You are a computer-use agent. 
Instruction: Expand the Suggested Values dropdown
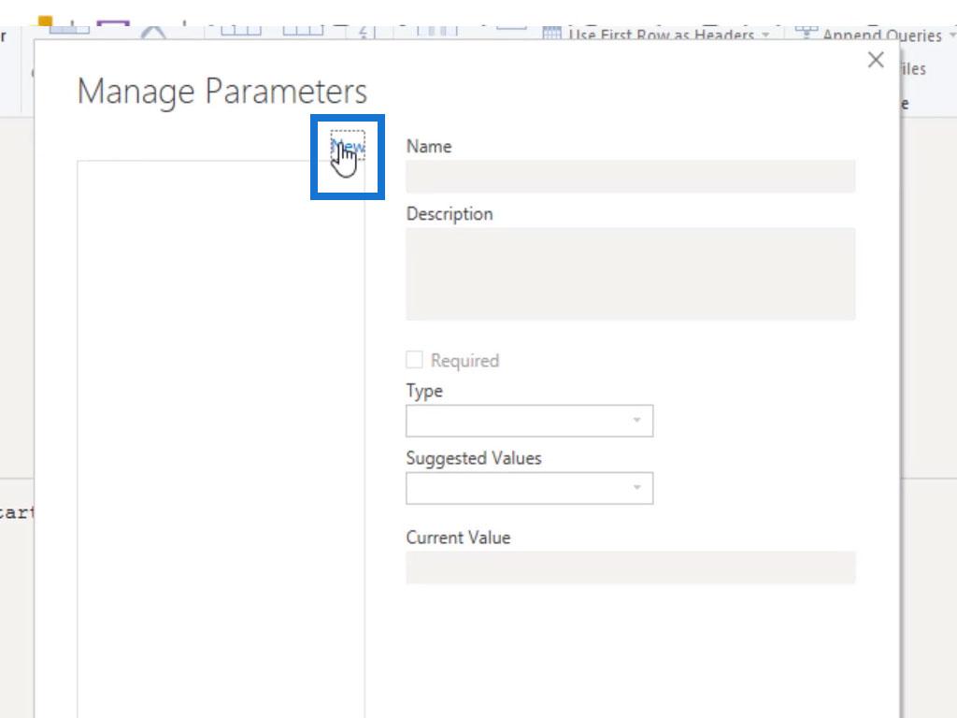529,488
